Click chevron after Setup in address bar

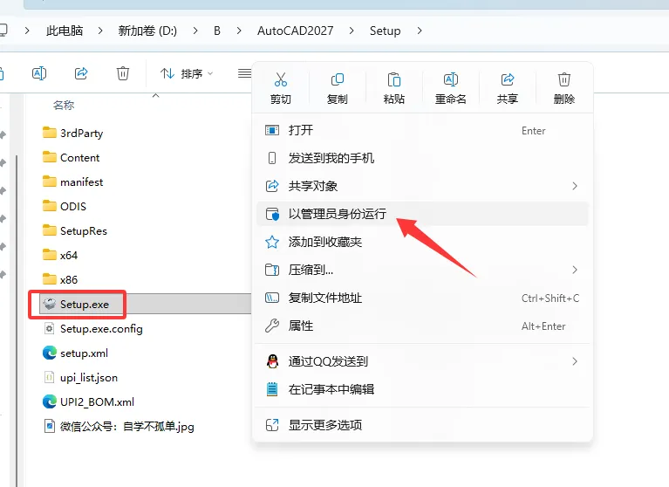[420, 31]
